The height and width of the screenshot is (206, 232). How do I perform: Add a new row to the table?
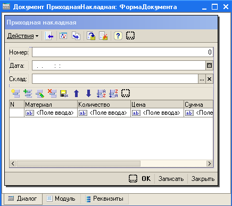[16, 93]
